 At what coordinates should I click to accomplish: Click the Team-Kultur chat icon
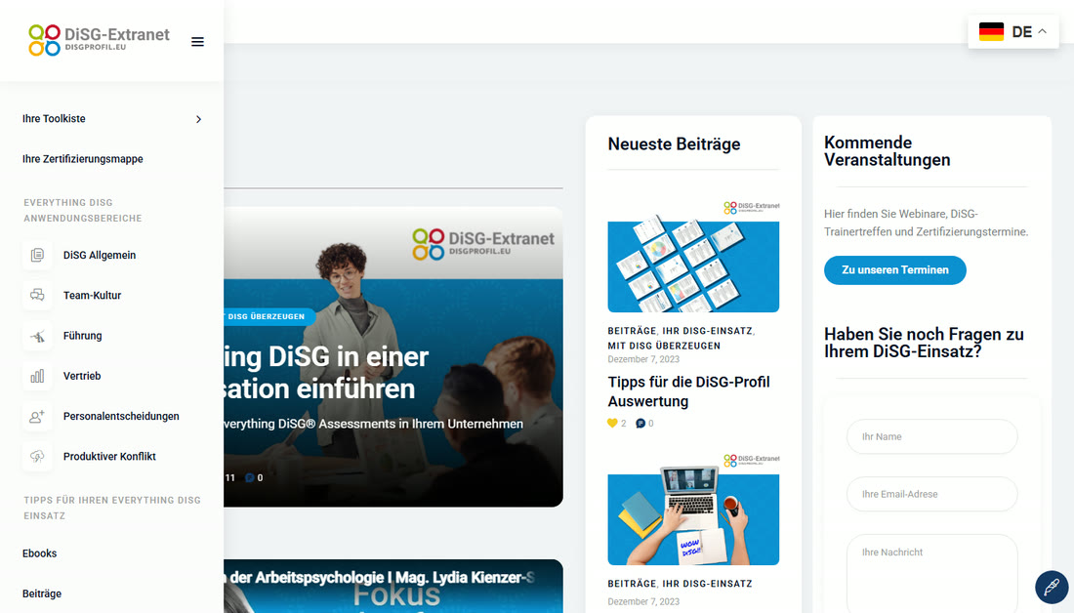(37, 295)
